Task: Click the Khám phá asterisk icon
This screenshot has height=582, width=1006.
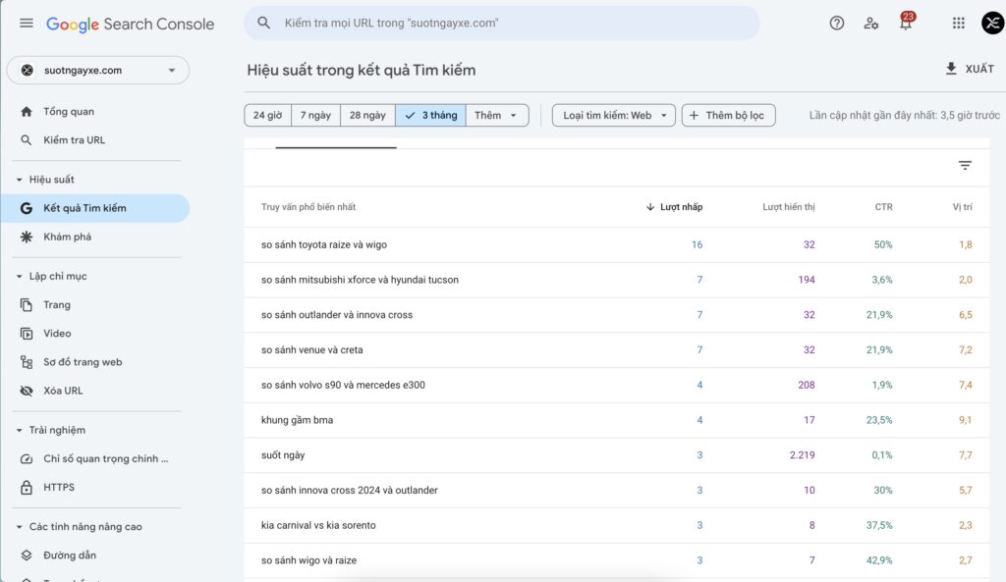Action: (27, 238)
